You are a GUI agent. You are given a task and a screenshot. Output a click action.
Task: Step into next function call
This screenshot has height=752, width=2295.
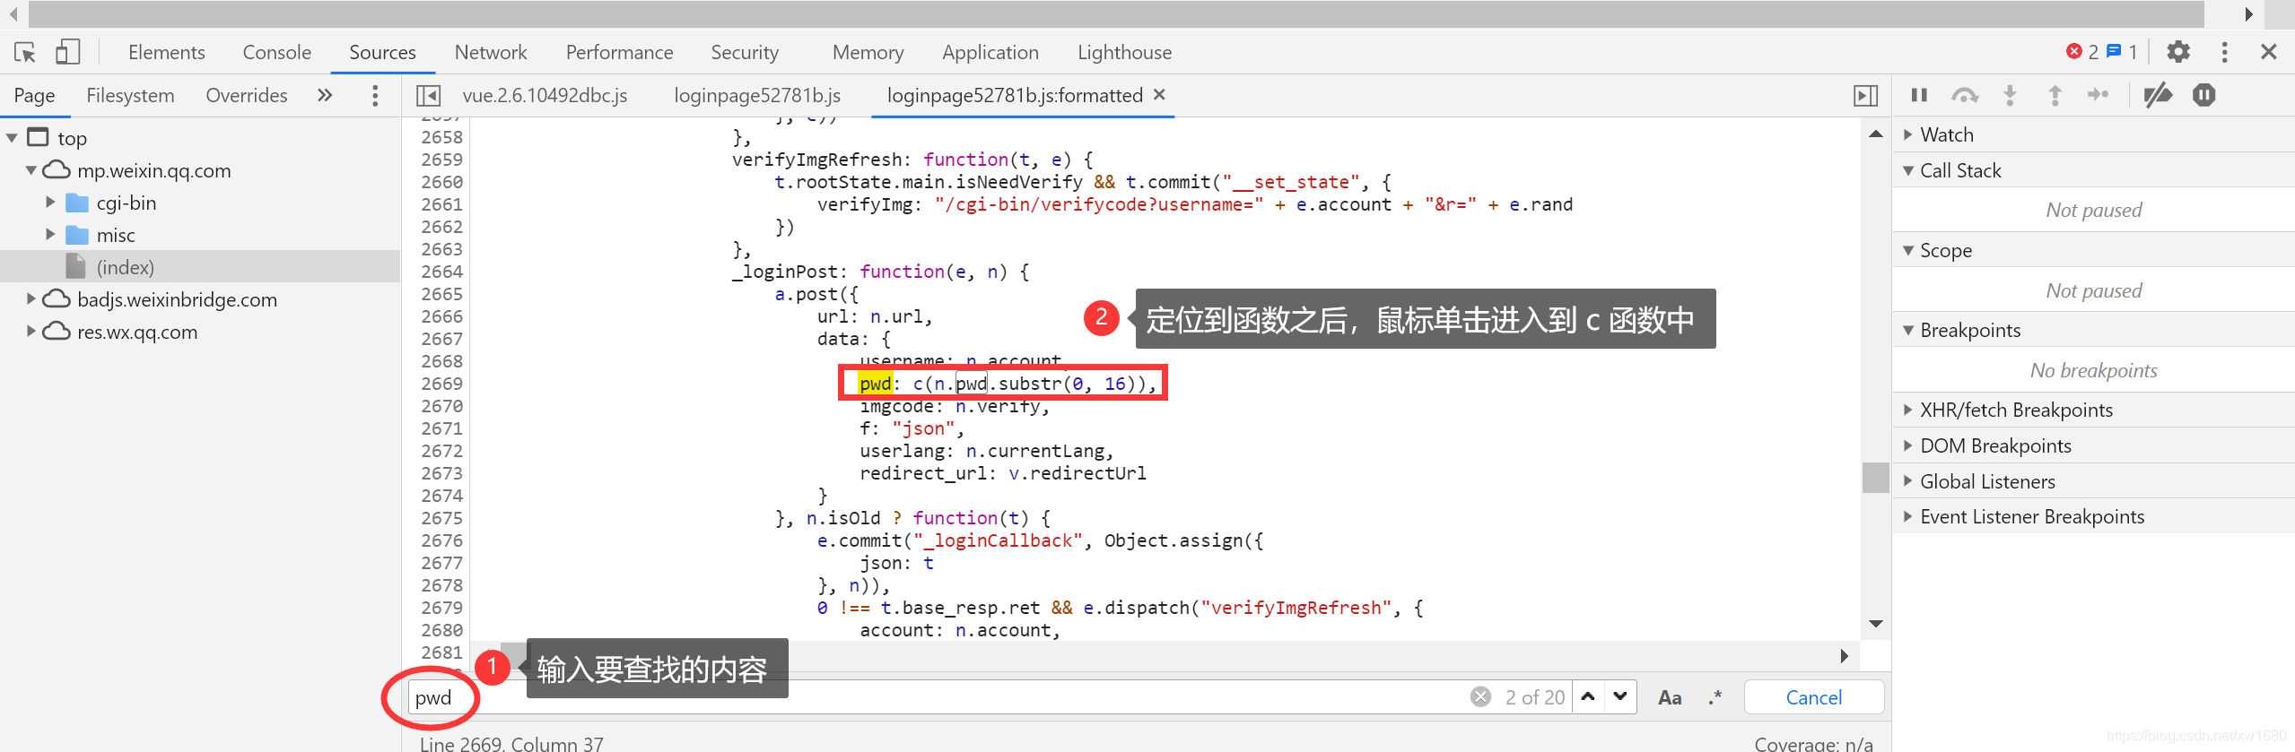[2010, 95]
